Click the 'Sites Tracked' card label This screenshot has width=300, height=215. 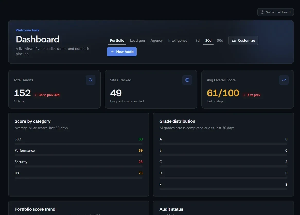(121, 80)
